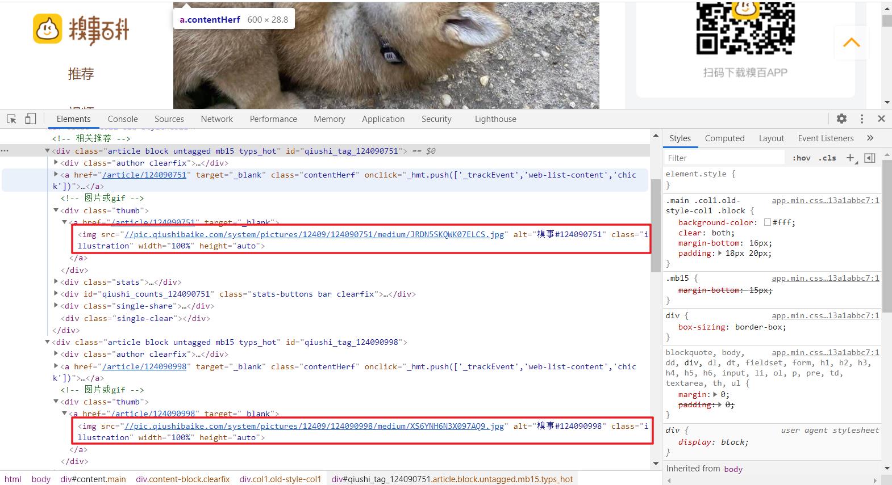
Task: Click the back-to-top arrow on the page
Action: [851, 43]
